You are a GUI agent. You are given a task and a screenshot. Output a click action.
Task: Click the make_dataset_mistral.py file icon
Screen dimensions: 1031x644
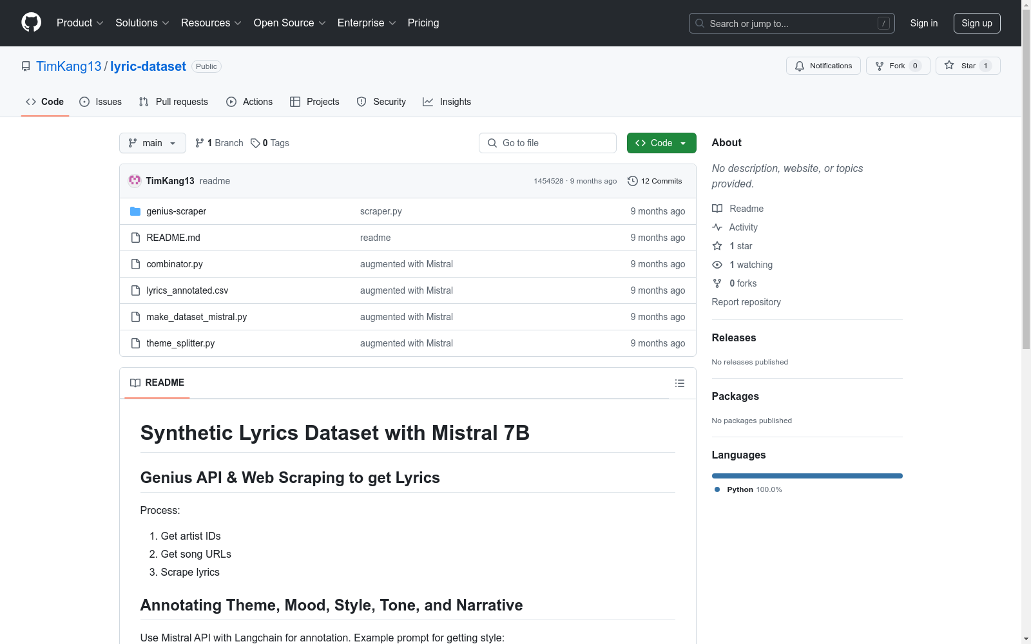pos(135,317)
